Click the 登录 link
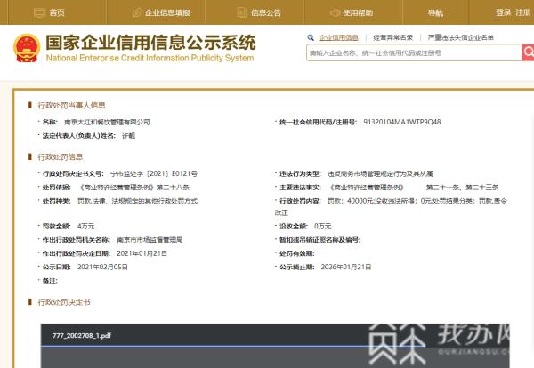This screenshot has height=368, width=534. point(504,12)
